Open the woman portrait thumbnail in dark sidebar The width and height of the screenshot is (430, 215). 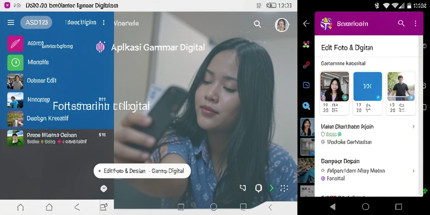[x=307, y=127]
